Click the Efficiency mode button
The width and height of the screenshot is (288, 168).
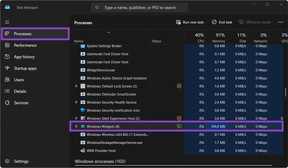pos(255,22)
